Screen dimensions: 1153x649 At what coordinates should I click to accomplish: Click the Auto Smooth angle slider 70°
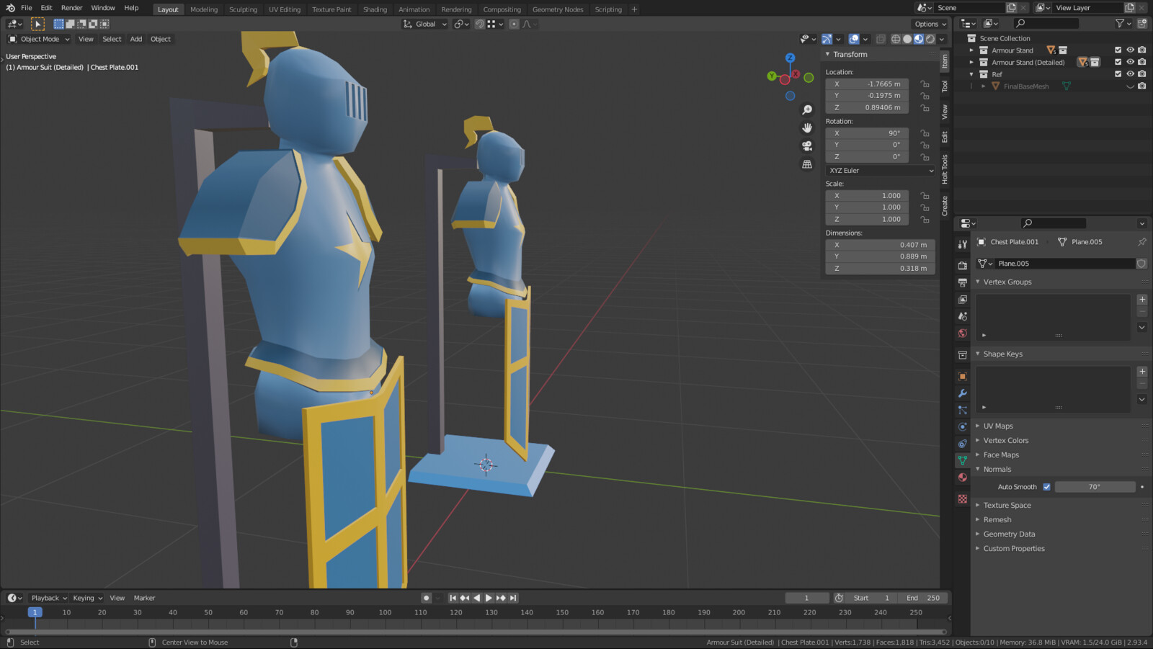click(x=1095, y=487)
